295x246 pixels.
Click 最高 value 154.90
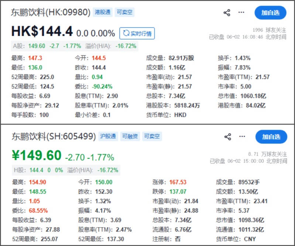[x=37, y=182]
